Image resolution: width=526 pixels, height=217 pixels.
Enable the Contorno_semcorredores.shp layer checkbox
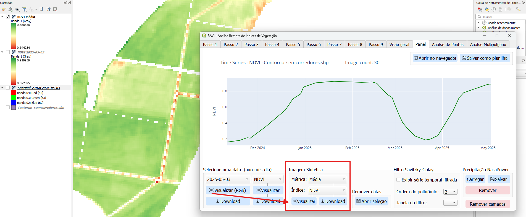tap(8, 108)
